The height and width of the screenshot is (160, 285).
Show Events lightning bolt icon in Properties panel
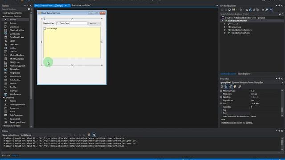tap(235, 87)
